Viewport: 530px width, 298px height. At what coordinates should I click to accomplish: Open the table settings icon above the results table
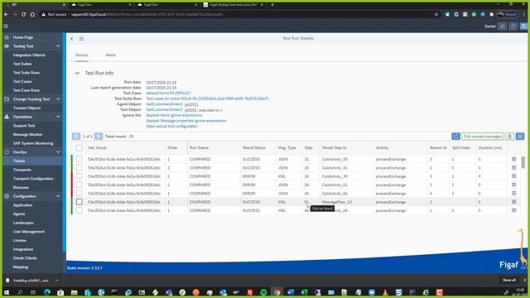[520, 136]
